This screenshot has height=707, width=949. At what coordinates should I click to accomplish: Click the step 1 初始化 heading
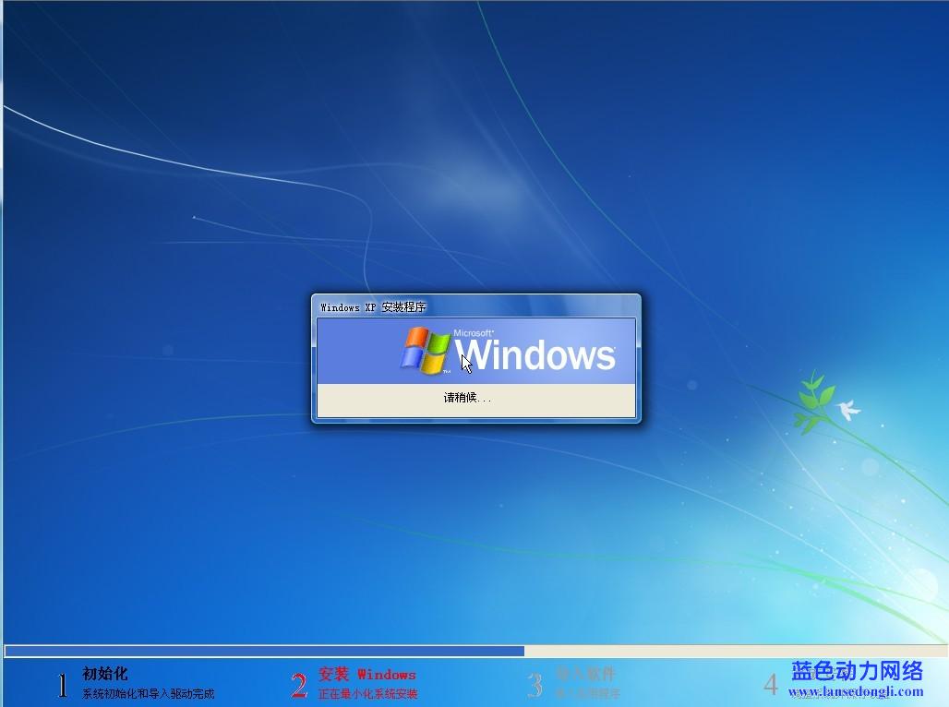coord(104,674)
